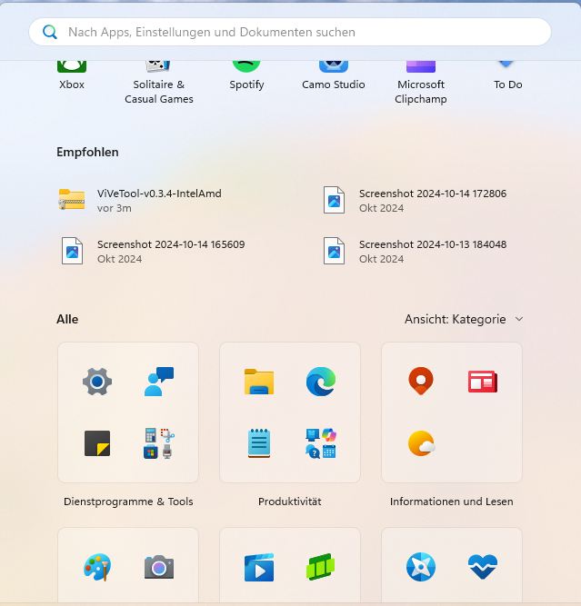Open Screenshot 2024-10-14 165609 file
This screenshot has height=606, width=581.
point(153,251)
